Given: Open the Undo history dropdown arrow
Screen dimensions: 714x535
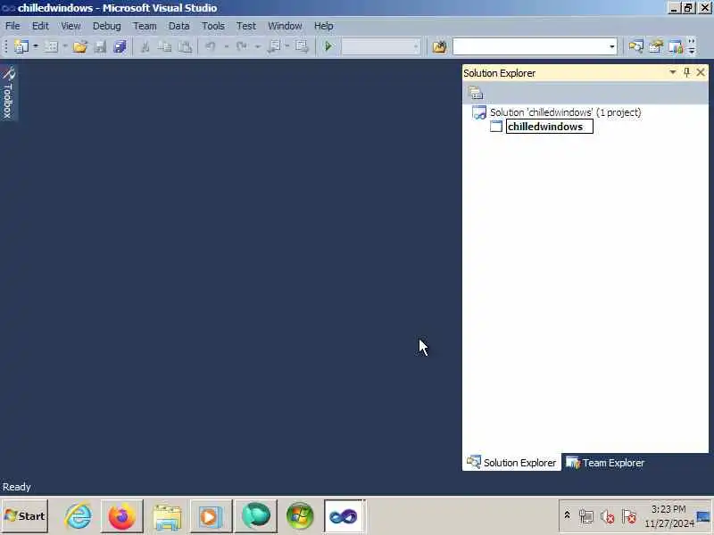Looking at the screenshot, I should pyautogui.click(x=226, y=46).
